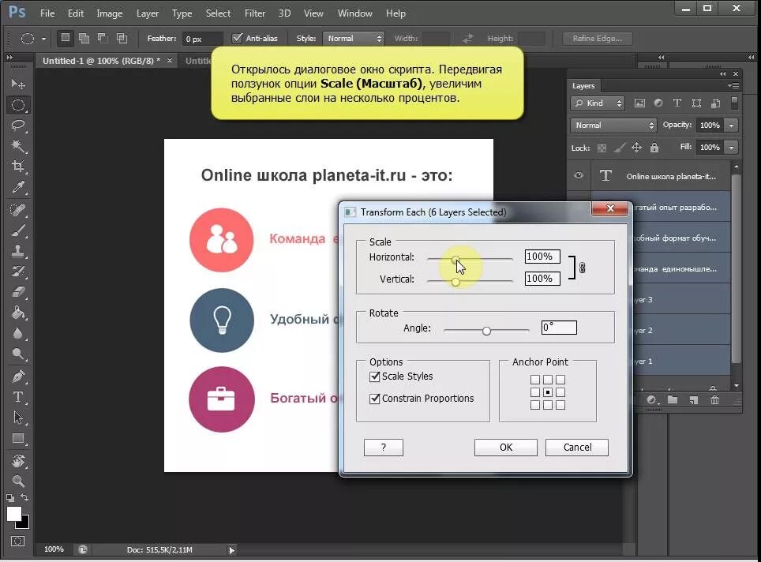
Task: Click OK in Transform Each dialog
Action: 506,447
